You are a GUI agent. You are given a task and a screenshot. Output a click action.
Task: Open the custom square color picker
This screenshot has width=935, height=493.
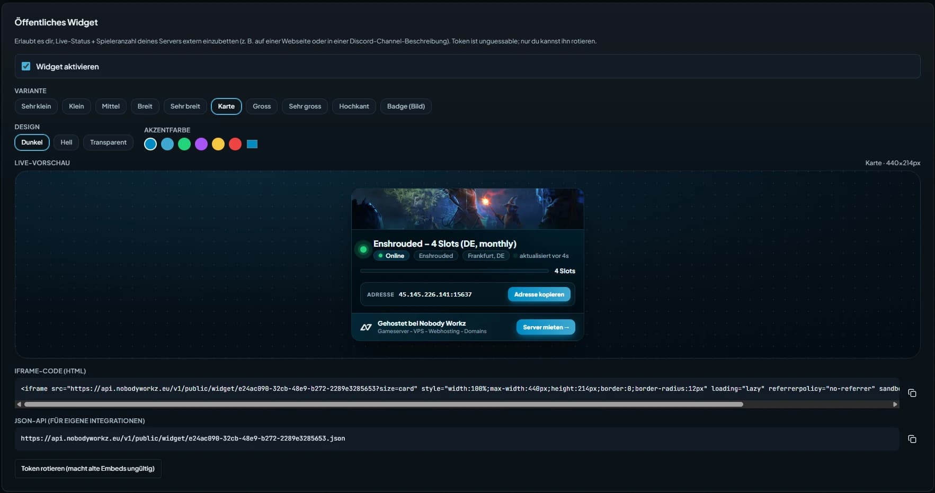pos(252,144)
